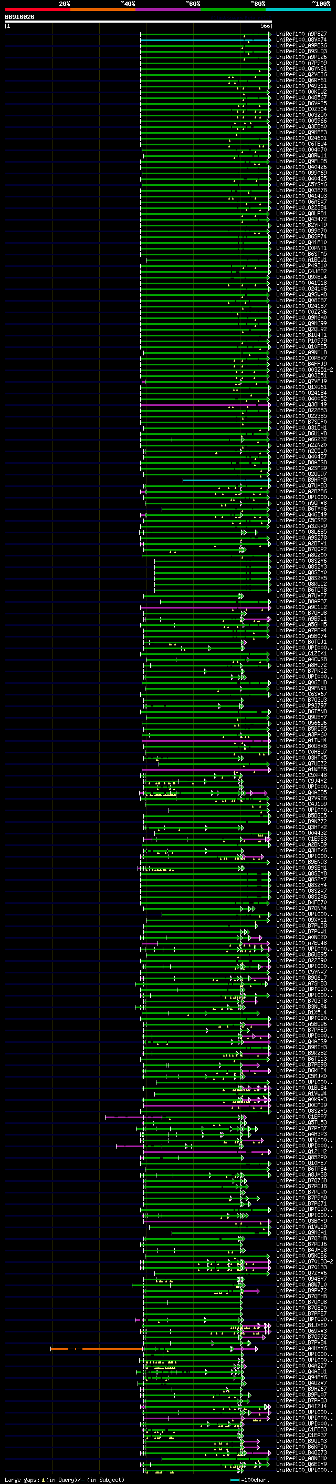Click the purple ~60% legend color segment
This screenshot has height=1484, width=336.
[x=169, y=9]
